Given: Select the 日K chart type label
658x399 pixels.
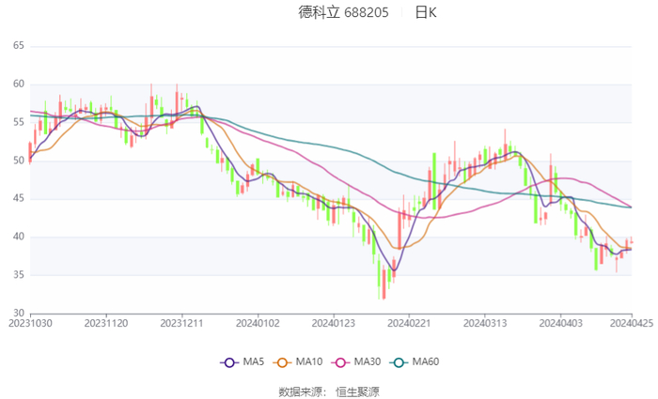Looking at the screenshot, I should click(426, 13).
